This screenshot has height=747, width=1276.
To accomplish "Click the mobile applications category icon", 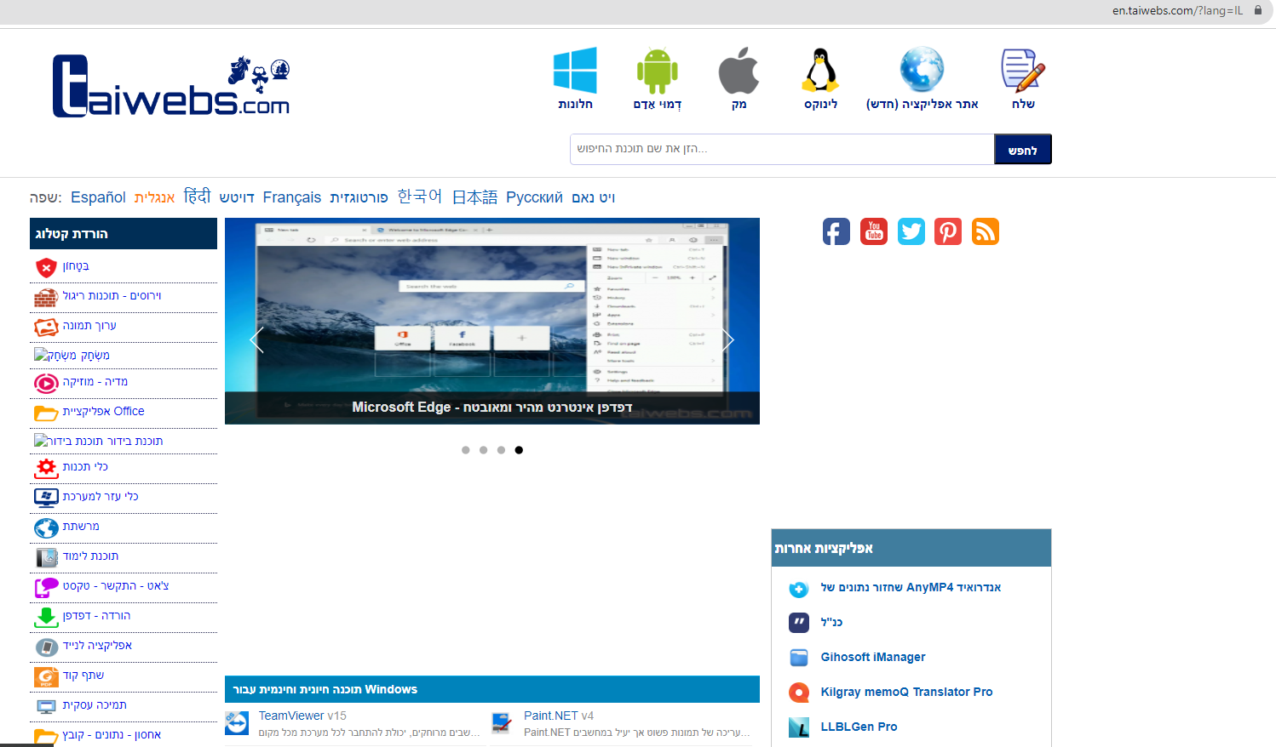I will tap(46, 647).
